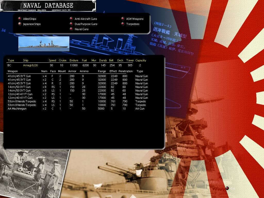Select the 12cm/40 41YT Gun LS row

(x=78, y=98)
